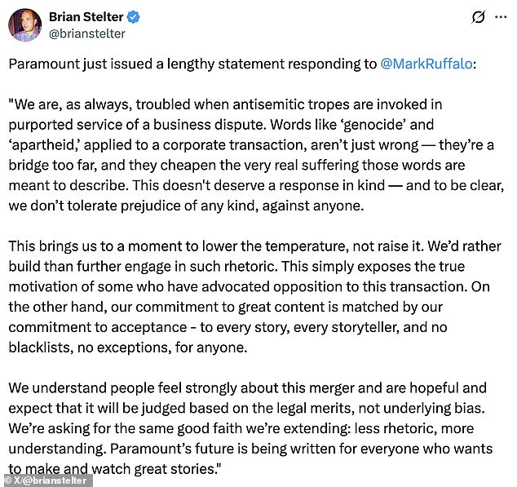Image resolution: width=517 pixels, height=487 pixels.
Task: Follow the @MarkRuffalo mention link
Action: [426, 64]
